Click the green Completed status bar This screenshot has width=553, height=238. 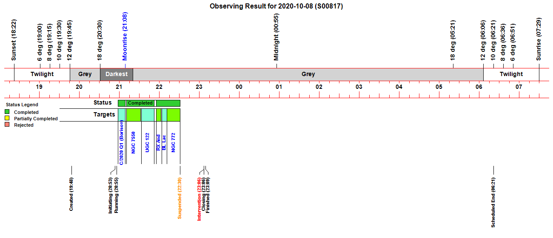pyautogui.click(x=140, y=103)
